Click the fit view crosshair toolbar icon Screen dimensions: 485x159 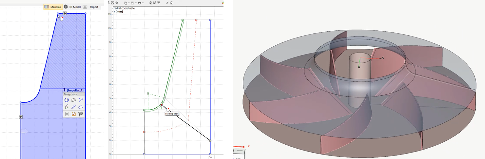tap(117, 3)
